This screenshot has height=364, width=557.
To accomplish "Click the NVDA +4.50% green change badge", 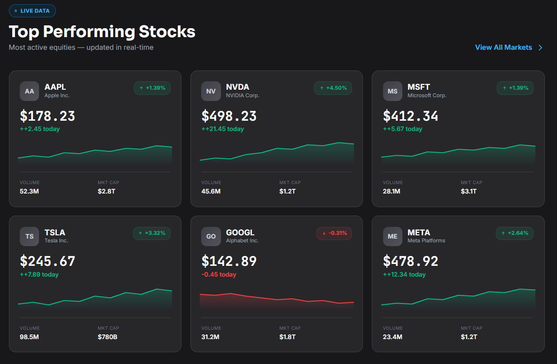I will click(333, 88).
